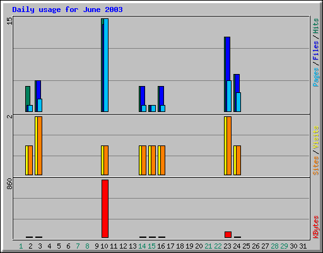Image resolution: width=323 pixels, height=253 pixels.
Task: Click day "18" on the x-axis
Action: pyautogui.click(x=180, y=246)
